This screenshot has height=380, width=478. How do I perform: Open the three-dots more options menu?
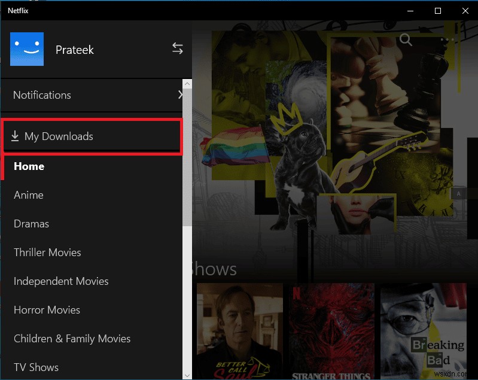pyautogui.click(x=447, y=39)
